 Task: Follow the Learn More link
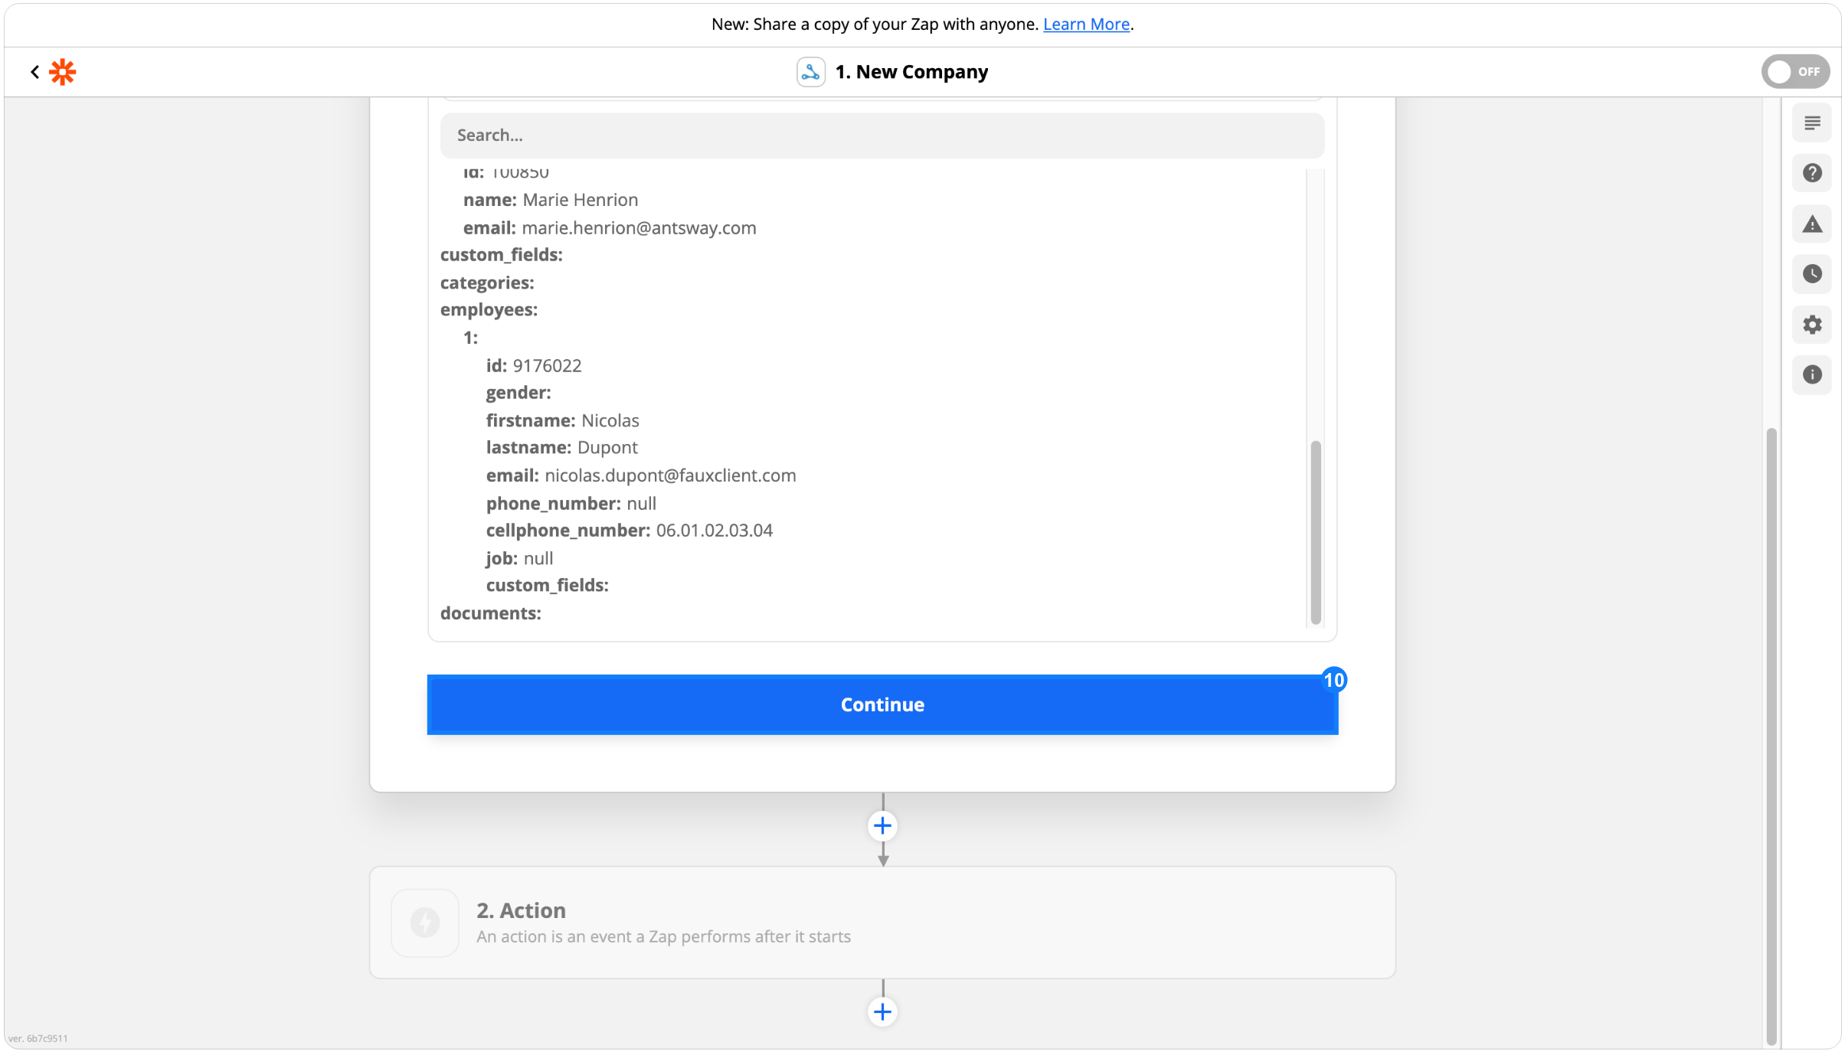pos(1086,24)
